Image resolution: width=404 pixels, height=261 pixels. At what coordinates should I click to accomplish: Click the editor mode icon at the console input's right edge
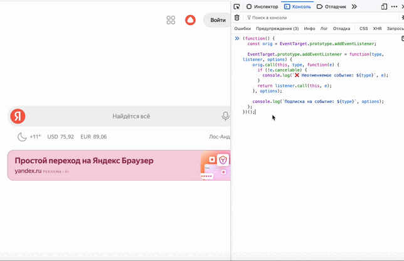tap(402, 38)
